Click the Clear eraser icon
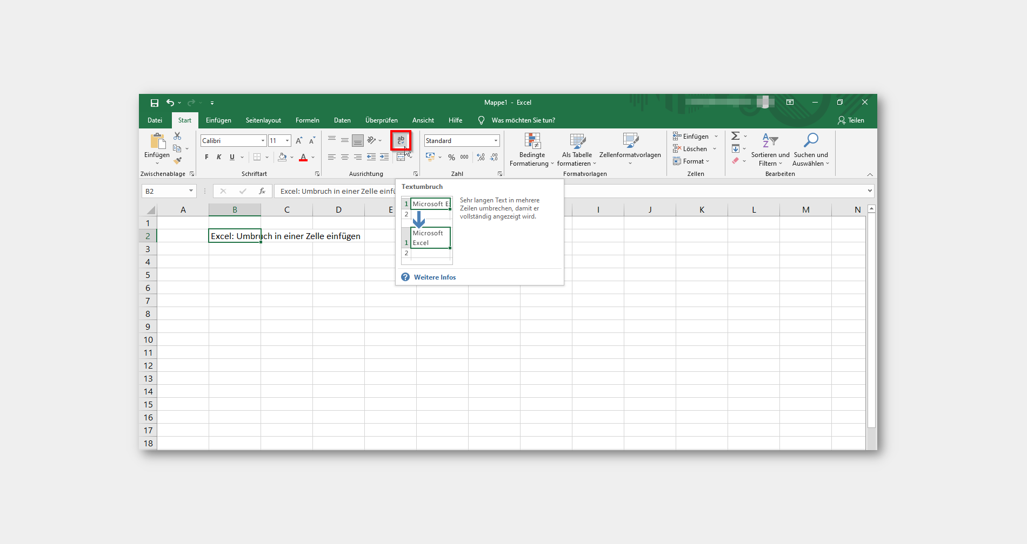The width and height of the screenshot is (1027, 544). click(736, 161)
